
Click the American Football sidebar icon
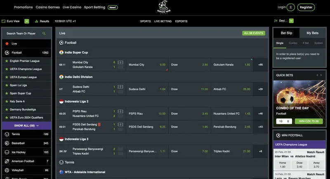click(x=7, y=161)
